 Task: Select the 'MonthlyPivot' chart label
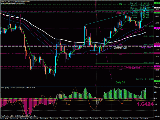point(120,48)
